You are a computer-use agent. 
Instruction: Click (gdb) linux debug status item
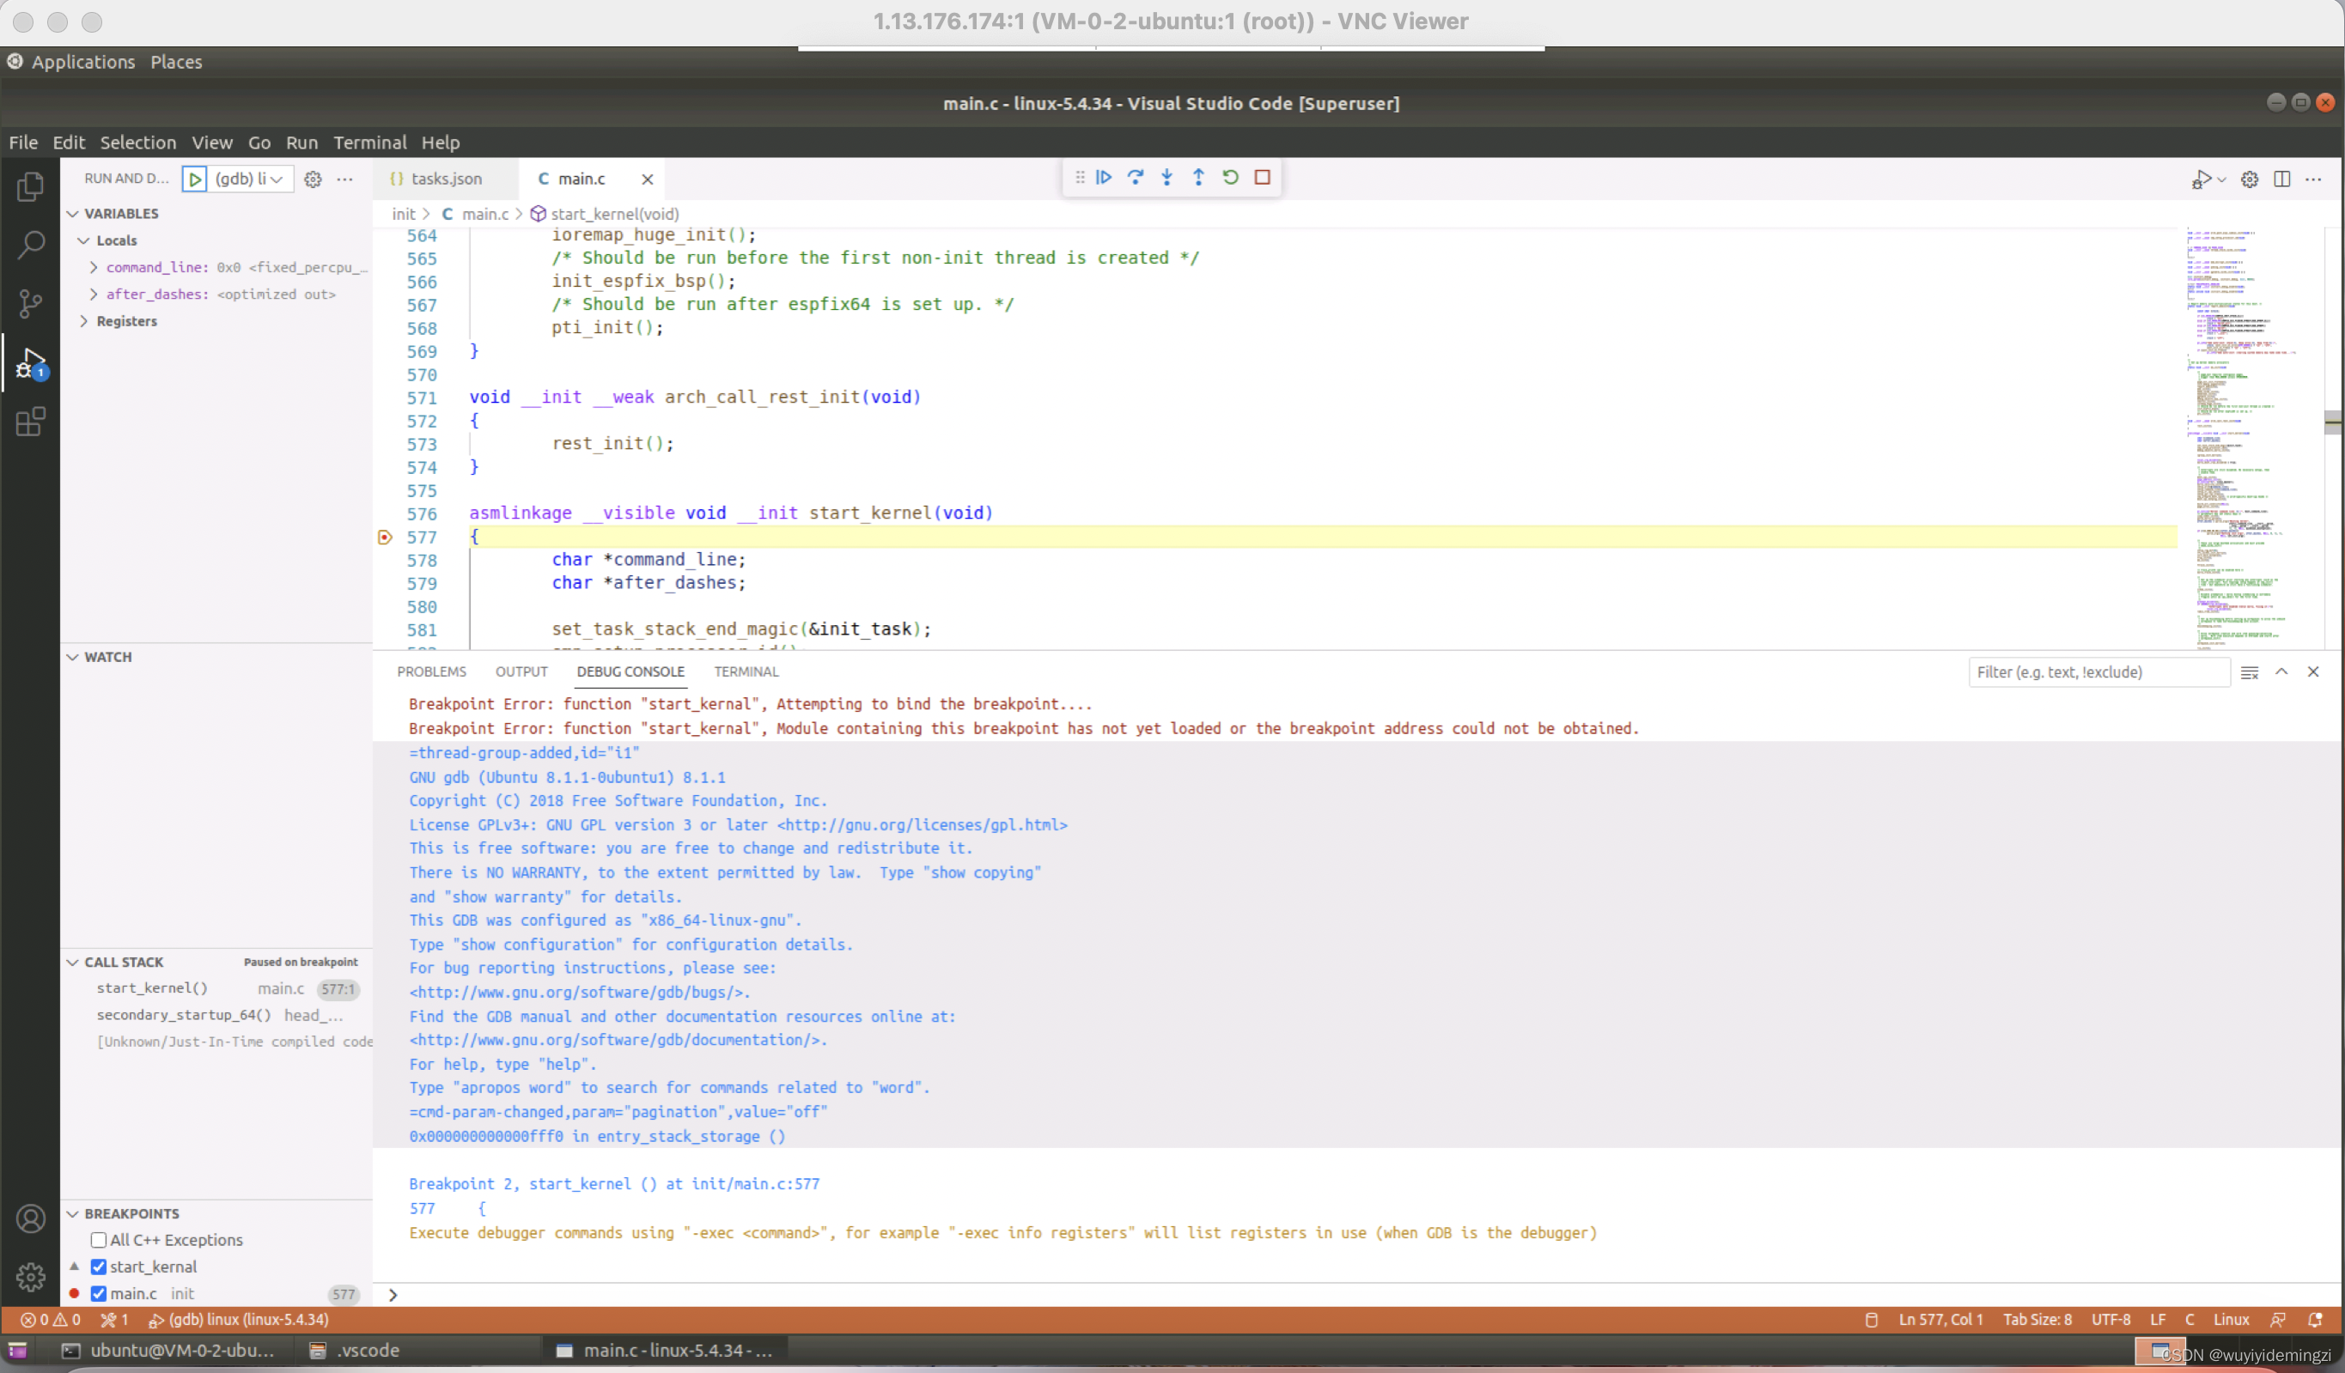239,1319
